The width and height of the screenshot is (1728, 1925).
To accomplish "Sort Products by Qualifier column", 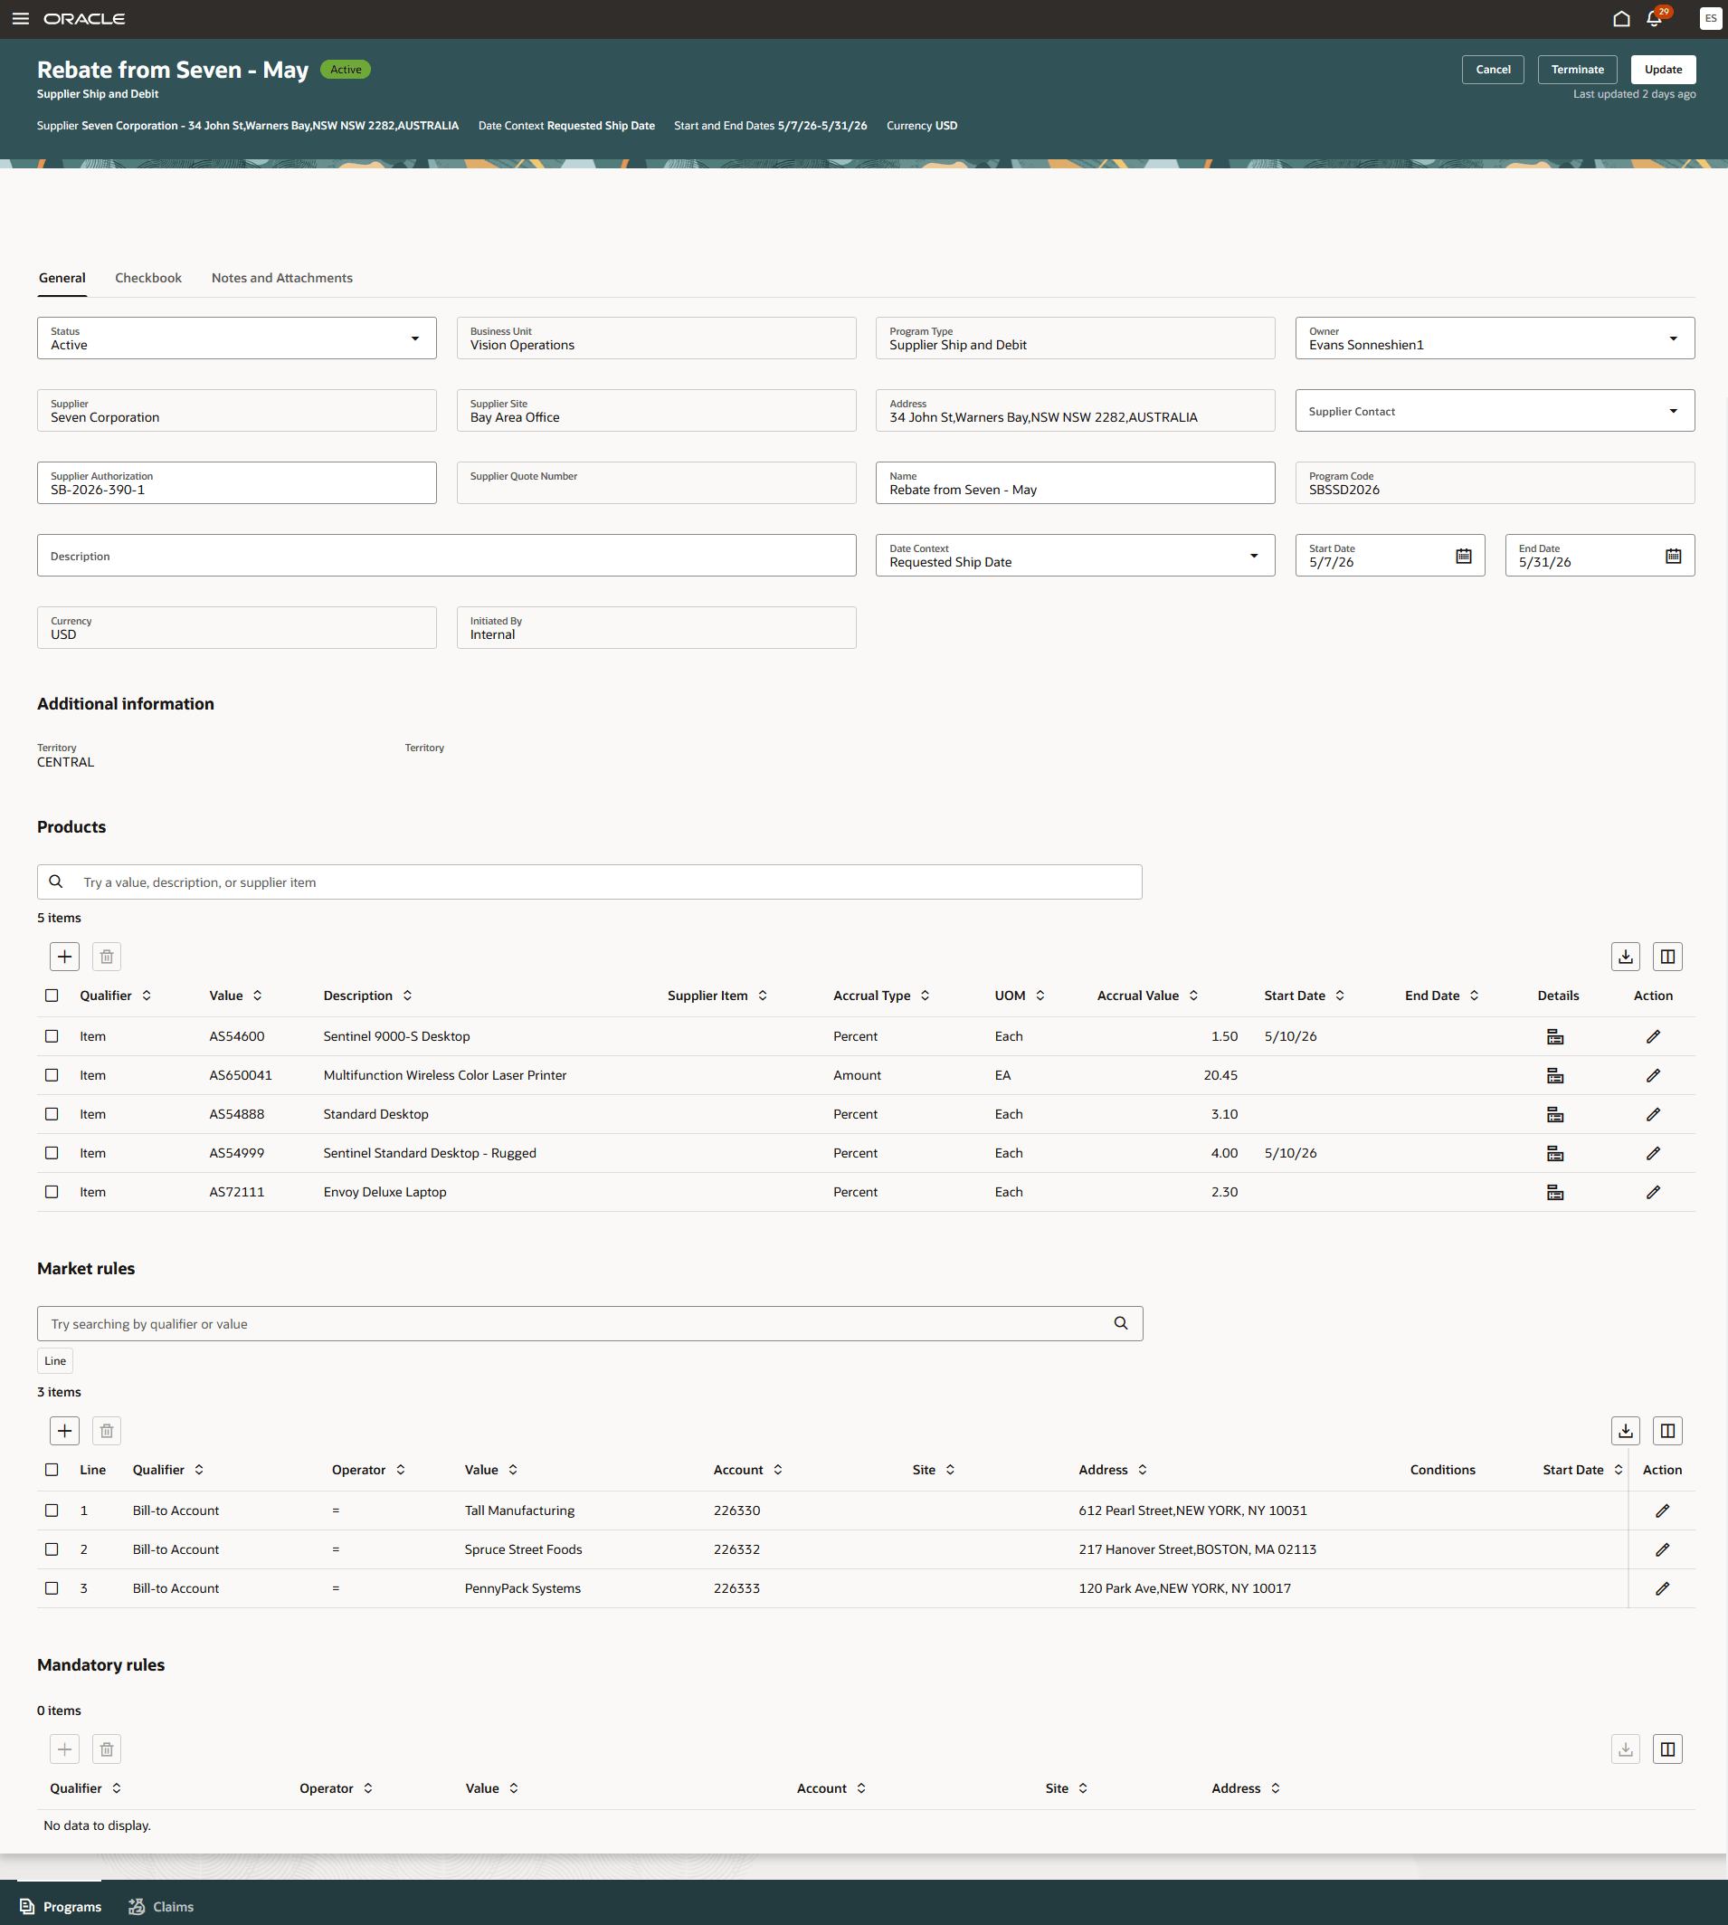I will [147, 996].
